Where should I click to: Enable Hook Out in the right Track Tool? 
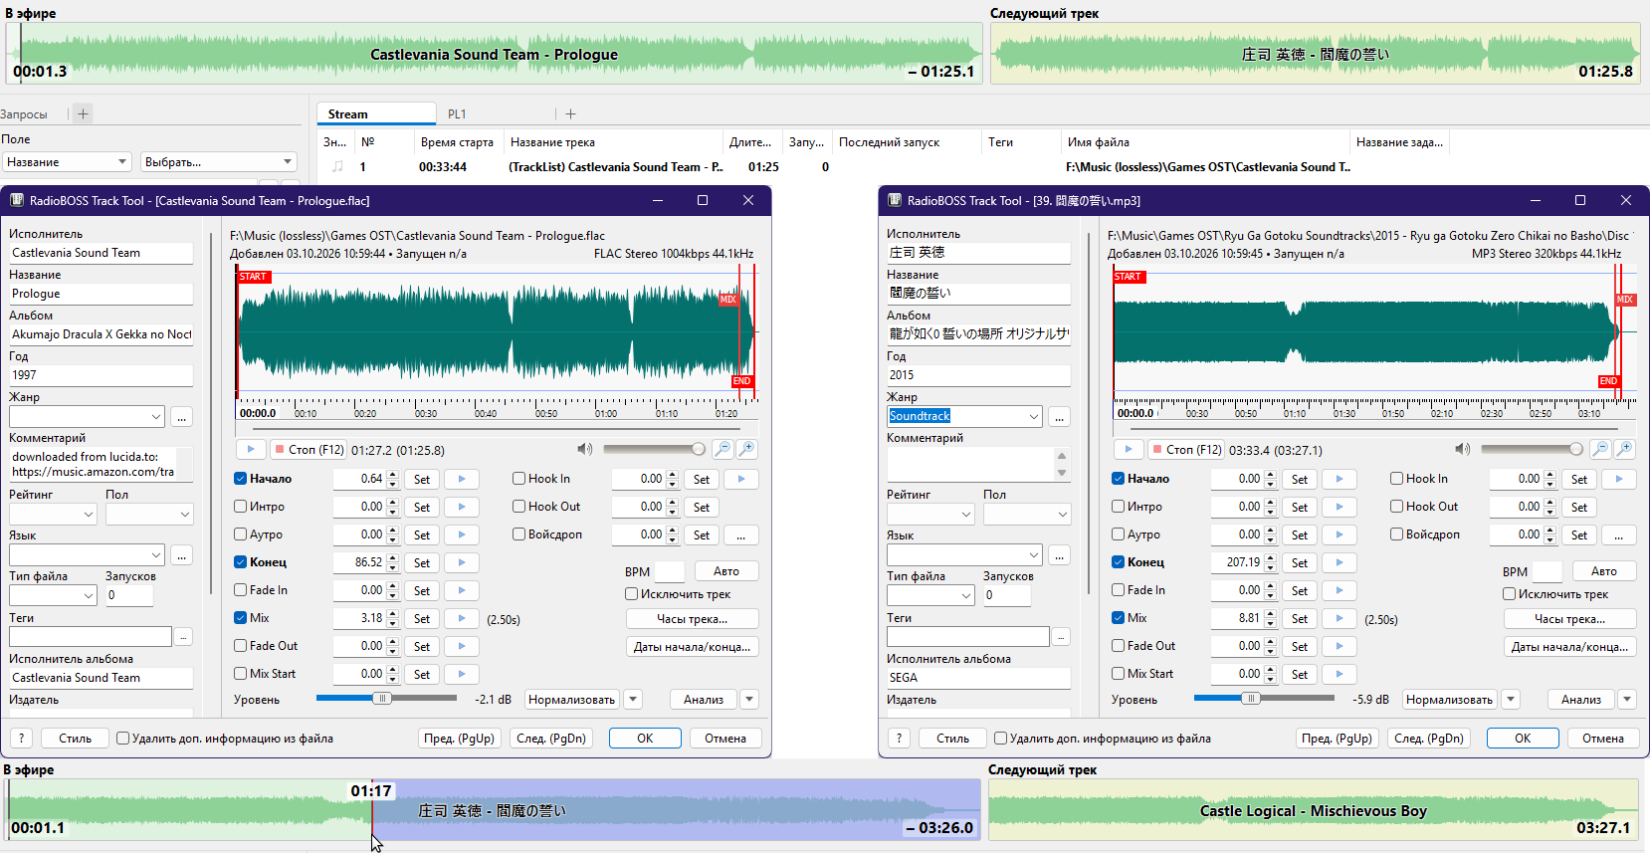1396,507
